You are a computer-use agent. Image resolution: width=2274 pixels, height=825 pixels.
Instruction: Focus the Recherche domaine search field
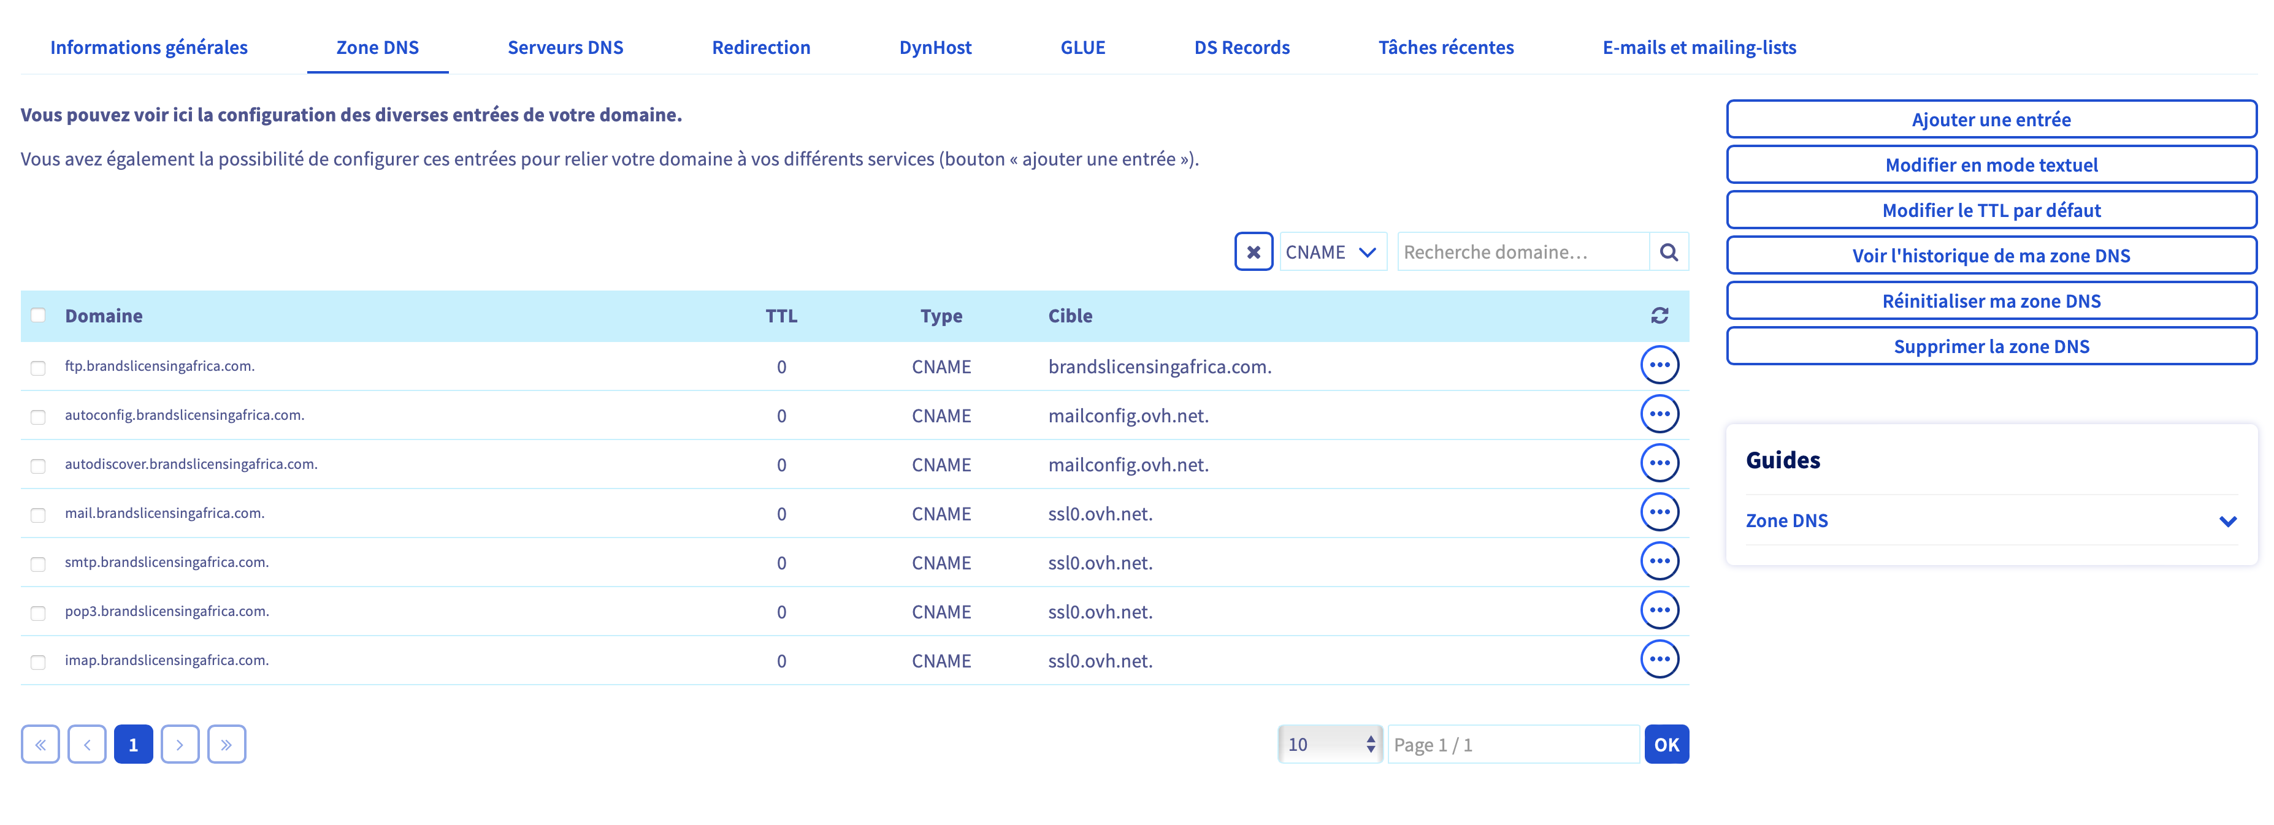pos(1522,253)
